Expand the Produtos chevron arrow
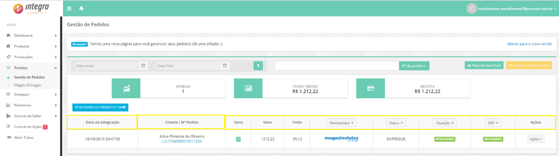Image resolution: width=559 pixels, height=156 pixels. click(x=56, y=46)
